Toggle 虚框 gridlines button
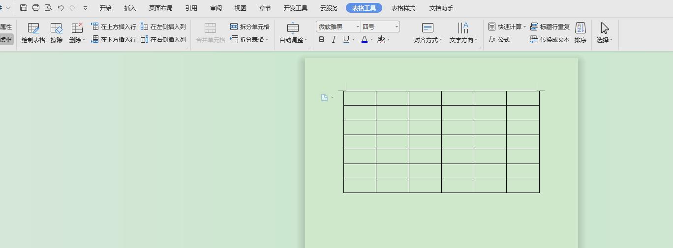 pos(6,39)
